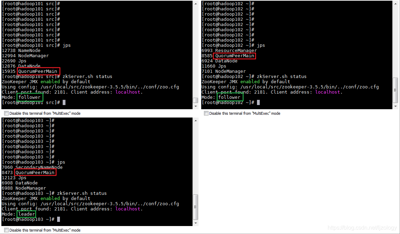This screenshot has width=400, height=234.
Task: Click the '6908 DataNode' line in hadoop103
Action: pyautogui.click(x=20, y=183)
